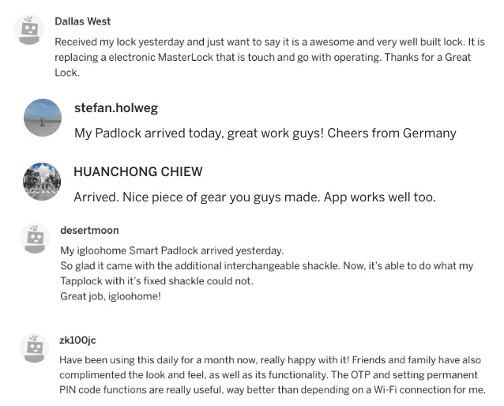Click the comment line mentioning Tapplock's fixed shackle
Image resolution: width=504 pixels, height=406 pixels.
tap(157, 281)
